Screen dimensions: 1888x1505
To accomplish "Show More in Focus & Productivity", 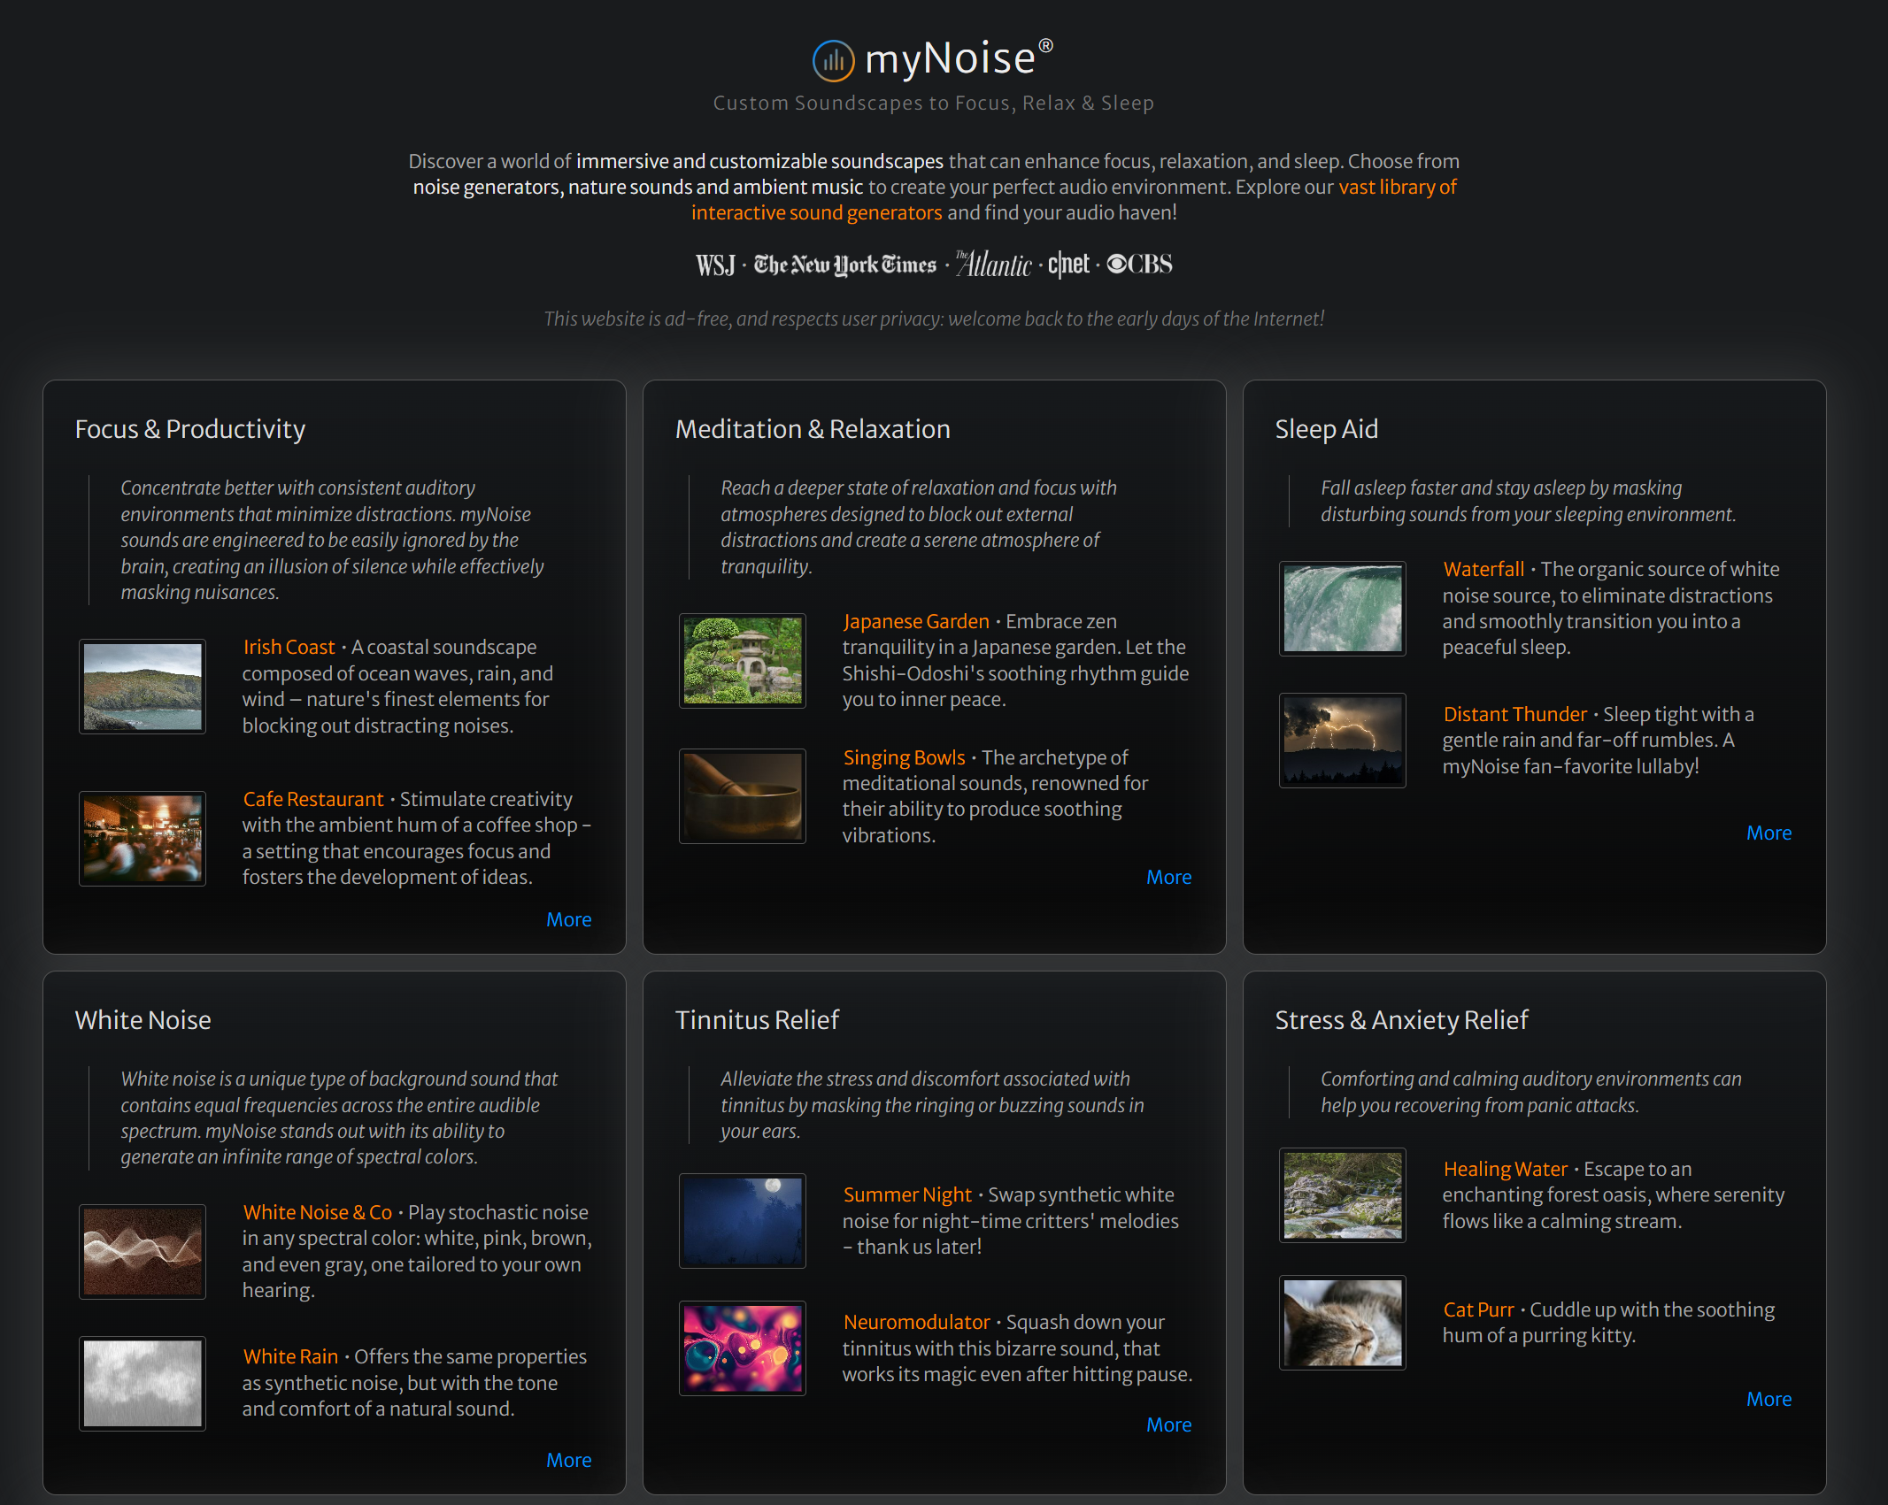I will pos(568,919).
